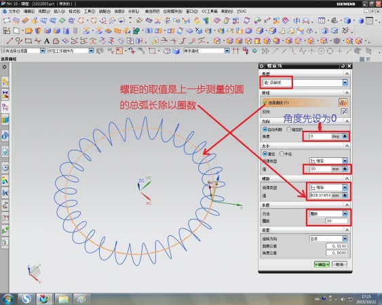Choose the 半径 radius radio option
Viewport: 382px width, 305px height.
click(x=282, y=154)
